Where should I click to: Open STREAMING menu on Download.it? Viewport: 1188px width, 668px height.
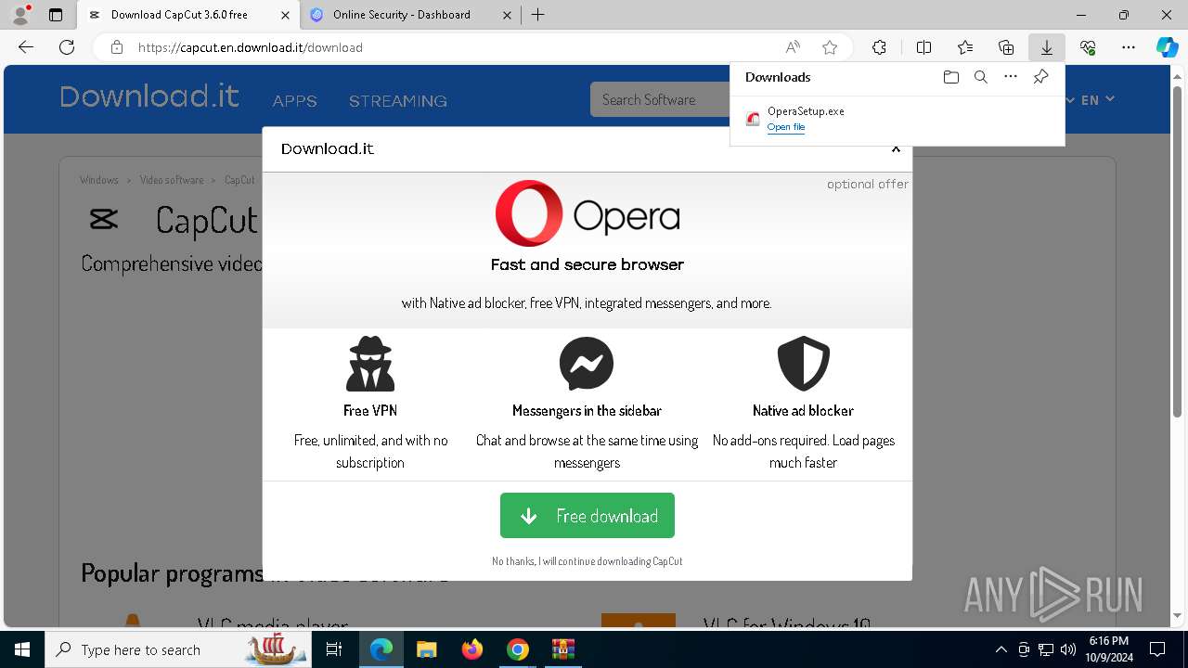pyautogui.click(x=398, y=100)
